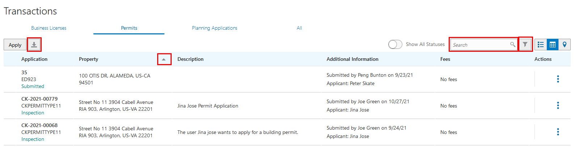Click the magnifier search icon
The width and height of the screenshot is (574, 147).
[513, 45]
